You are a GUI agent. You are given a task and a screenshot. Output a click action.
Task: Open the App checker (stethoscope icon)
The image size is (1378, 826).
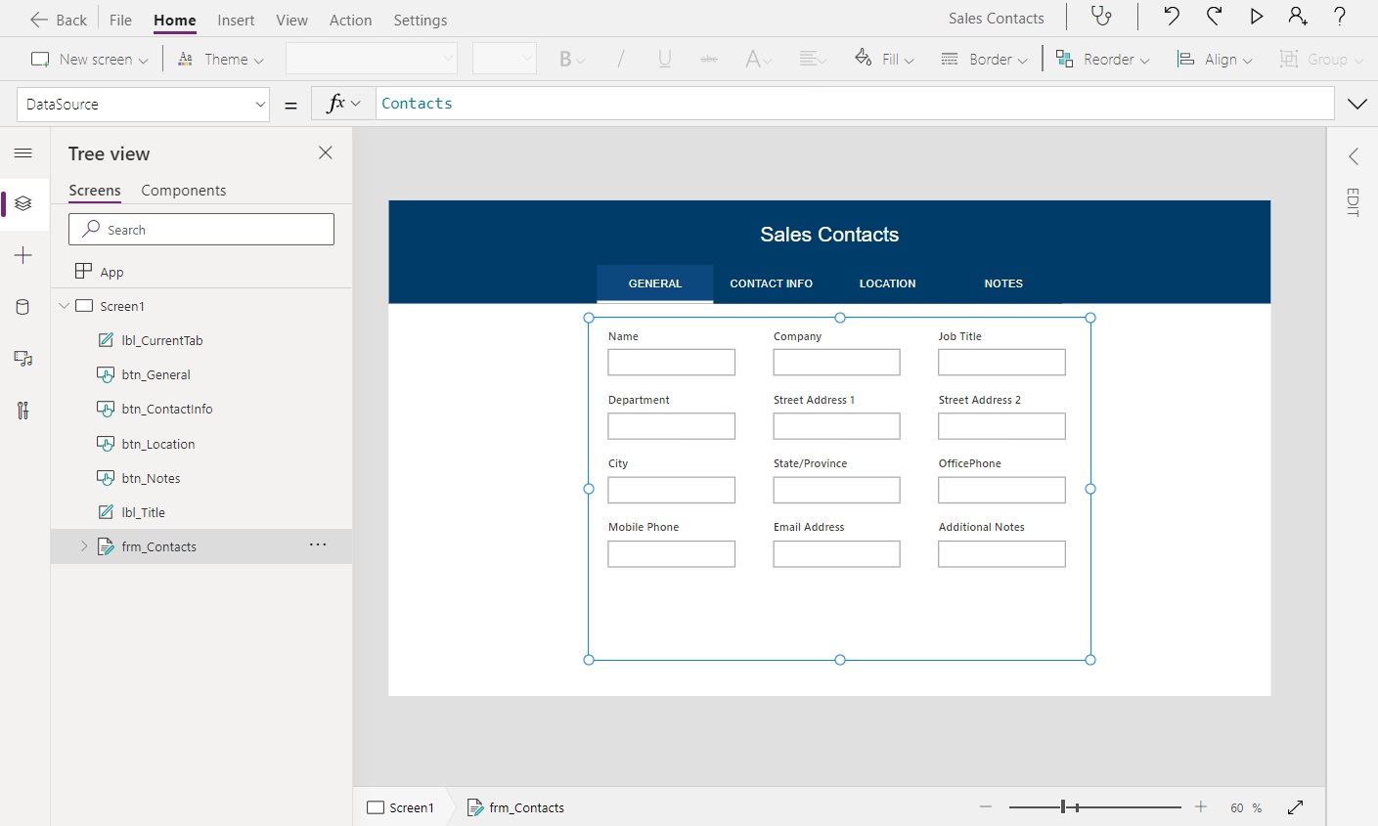[x=1102, y=17]
